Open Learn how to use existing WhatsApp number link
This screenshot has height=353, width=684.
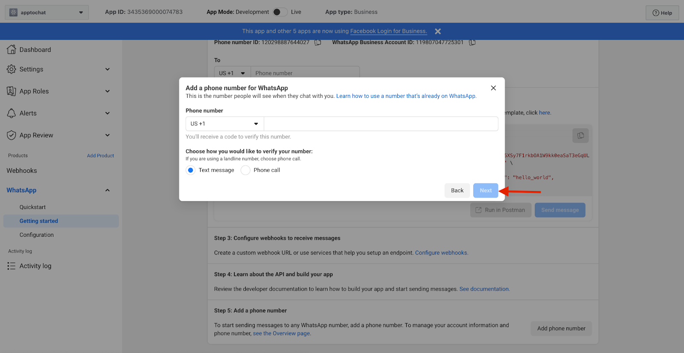[x=406, y=96]
